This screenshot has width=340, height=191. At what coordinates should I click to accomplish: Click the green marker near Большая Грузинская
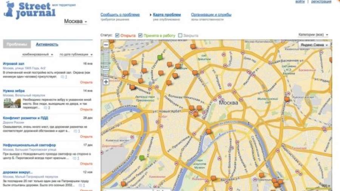click(x=160, y=57)
